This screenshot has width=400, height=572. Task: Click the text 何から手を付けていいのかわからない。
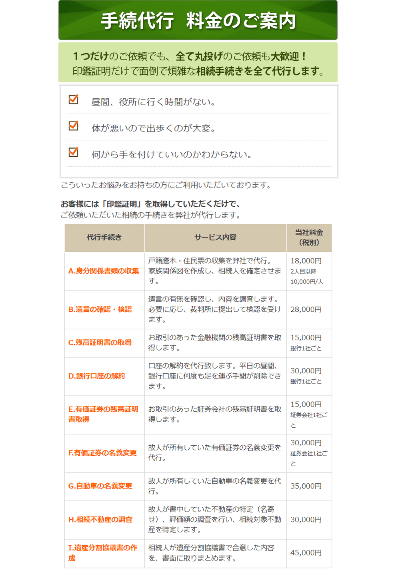pos(172,155)
